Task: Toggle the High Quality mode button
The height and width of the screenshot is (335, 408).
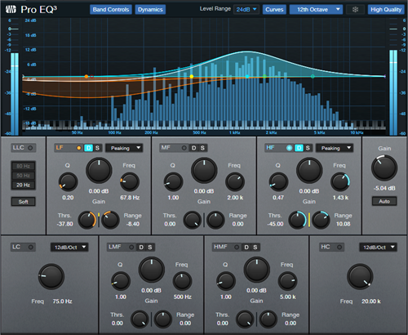Action: (386, 10)
